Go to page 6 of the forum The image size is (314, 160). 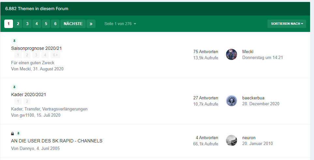[55, 24]
